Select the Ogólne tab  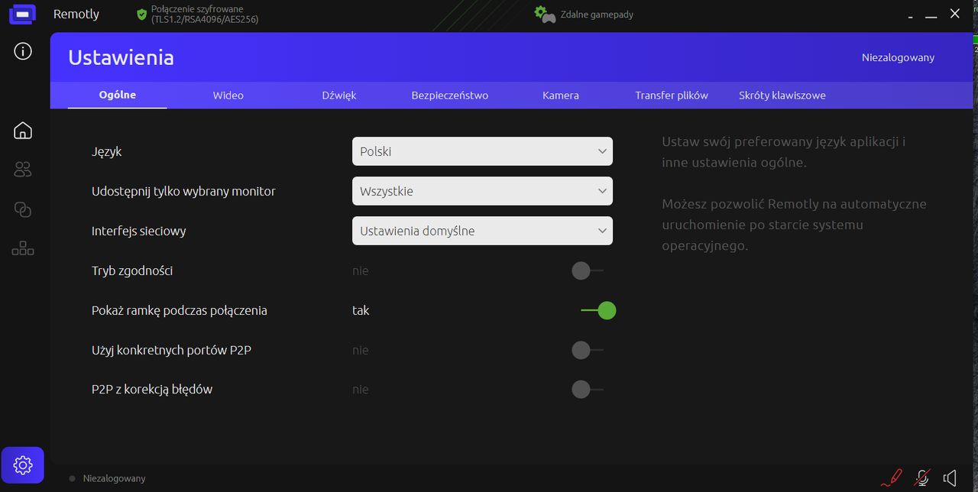pyautogui.click(x=118, y=95)
